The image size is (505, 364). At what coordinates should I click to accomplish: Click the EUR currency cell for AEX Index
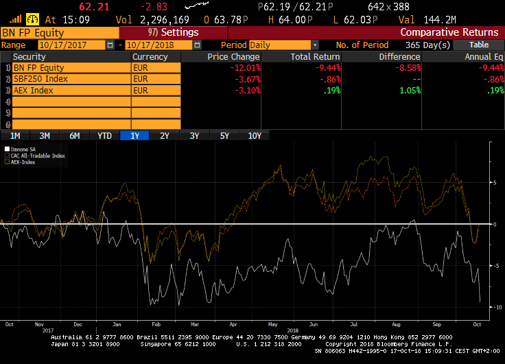click(x=156, y=90)
